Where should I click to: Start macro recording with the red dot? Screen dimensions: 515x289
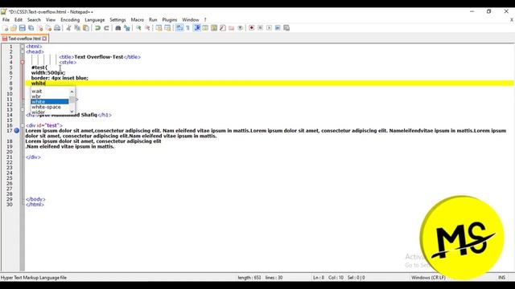[252, 28]
